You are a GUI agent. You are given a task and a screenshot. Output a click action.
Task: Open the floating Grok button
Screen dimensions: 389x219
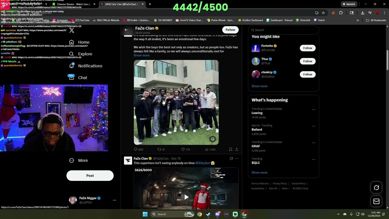tap(376, 188)
